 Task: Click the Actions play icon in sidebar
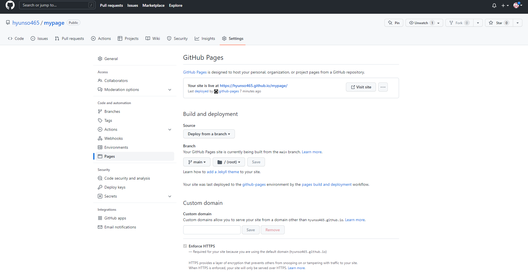[x=100, y=129]
